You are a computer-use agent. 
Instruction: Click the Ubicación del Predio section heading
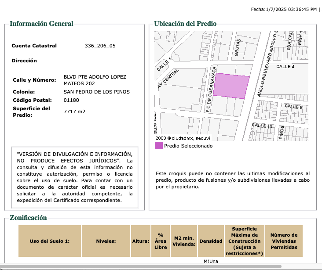coord(185,24)
